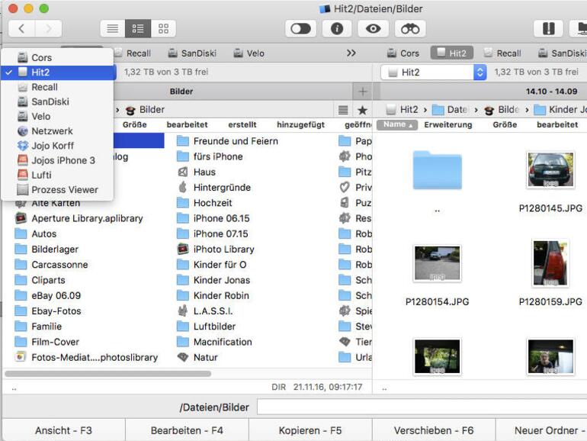Click the binoculars search icon
Screen dimensions: 587x441
(x=410, y=29)
